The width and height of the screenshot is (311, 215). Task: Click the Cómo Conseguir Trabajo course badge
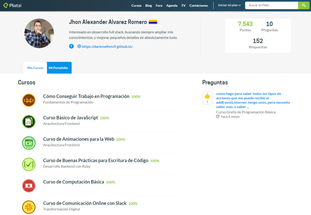tap(29, 100)
